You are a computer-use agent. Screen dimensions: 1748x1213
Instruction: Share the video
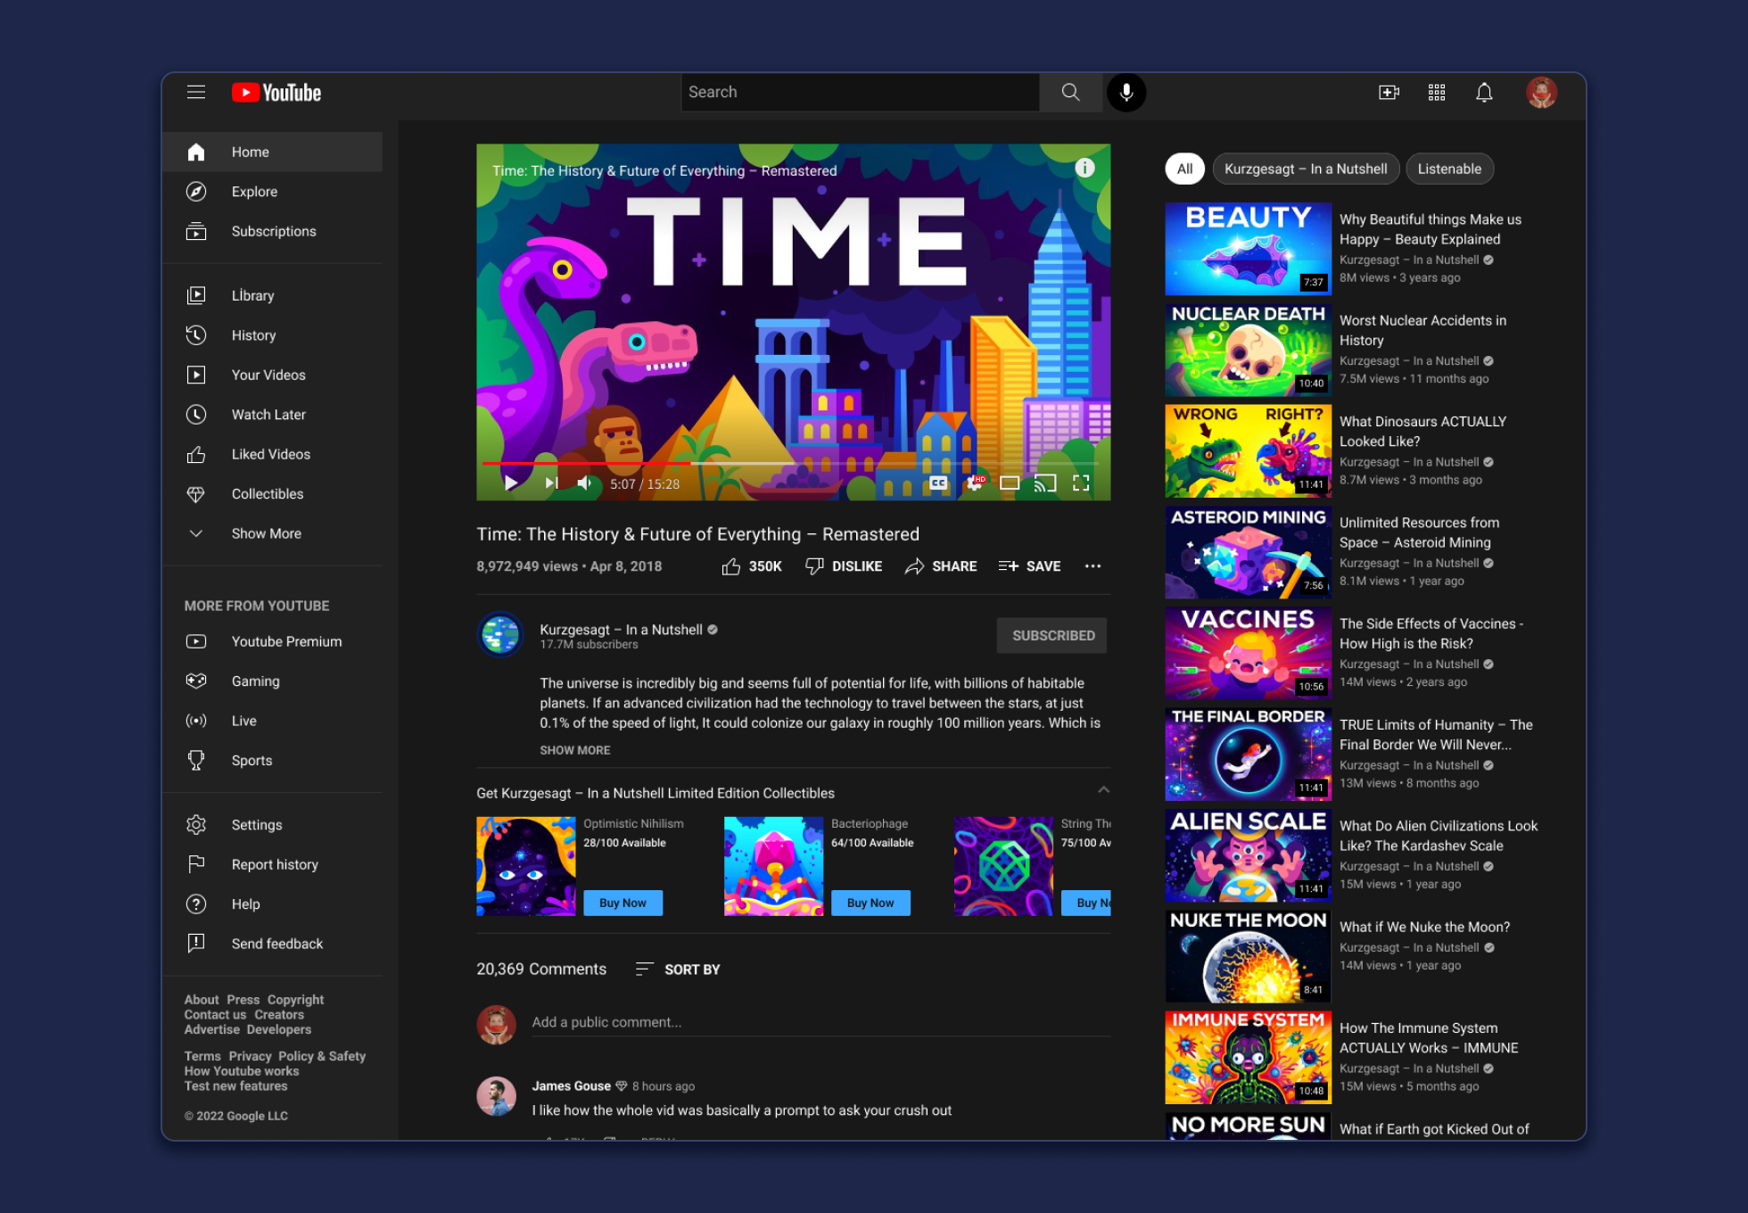941,566
